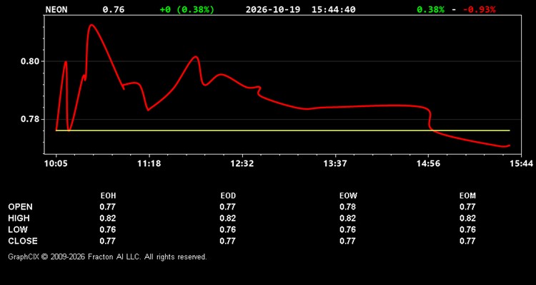Select the EOH LOW value 0.76
Viewport: 536px width, 285px height.
point(108,229)
